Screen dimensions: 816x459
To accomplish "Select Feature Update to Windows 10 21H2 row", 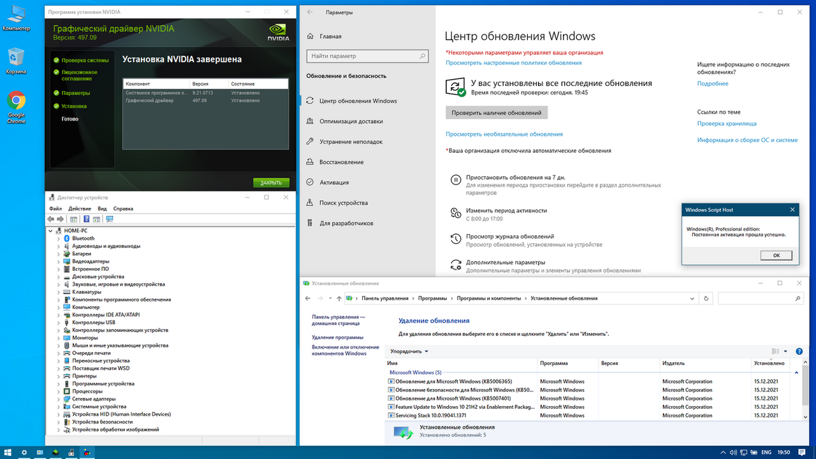I will tap(587, 407).
